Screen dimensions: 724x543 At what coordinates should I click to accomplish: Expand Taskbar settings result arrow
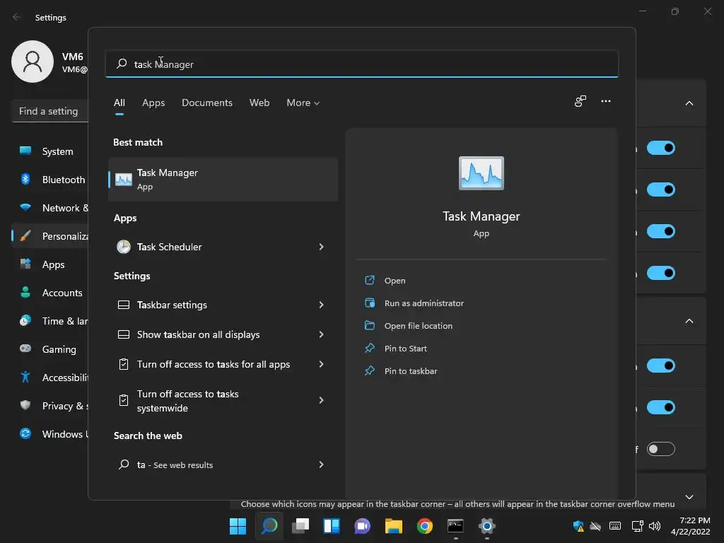tap(322, 305)
